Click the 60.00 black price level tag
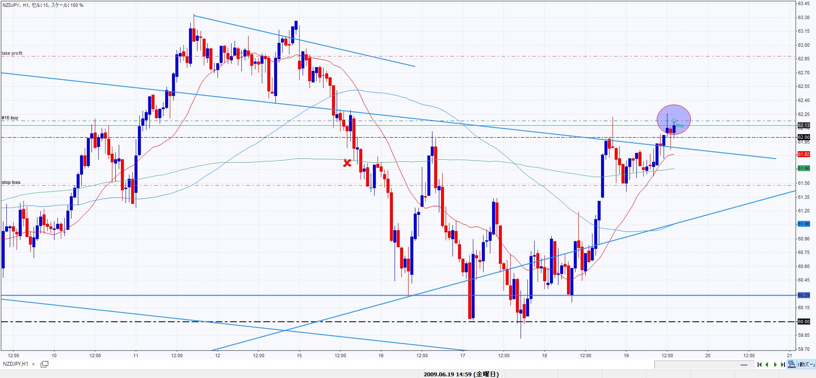 point(803,322)
